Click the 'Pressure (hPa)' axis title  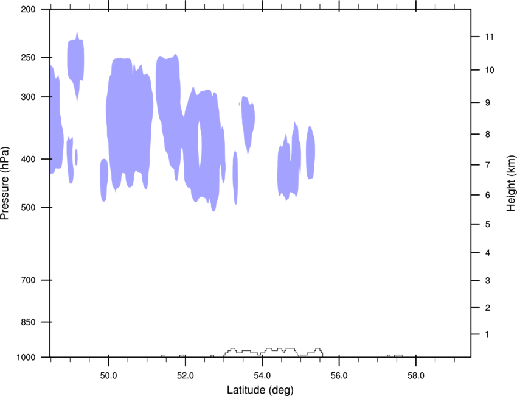pyautogui.click(x=5, y=183)
